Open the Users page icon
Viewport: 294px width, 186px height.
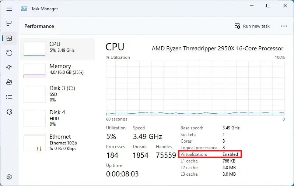[x=9, y=82]
